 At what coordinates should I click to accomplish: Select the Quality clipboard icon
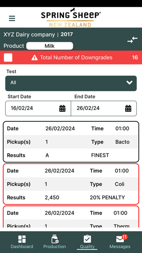click(x=87, y=239)
